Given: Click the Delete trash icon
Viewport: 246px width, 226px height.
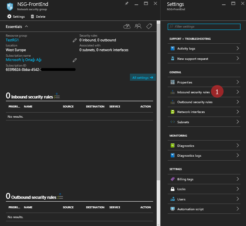Looking at the screenshot, I should coord(33,17).
